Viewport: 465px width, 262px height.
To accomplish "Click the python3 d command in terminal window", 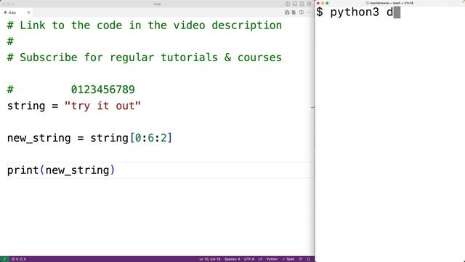I will [x=362, y=12].
